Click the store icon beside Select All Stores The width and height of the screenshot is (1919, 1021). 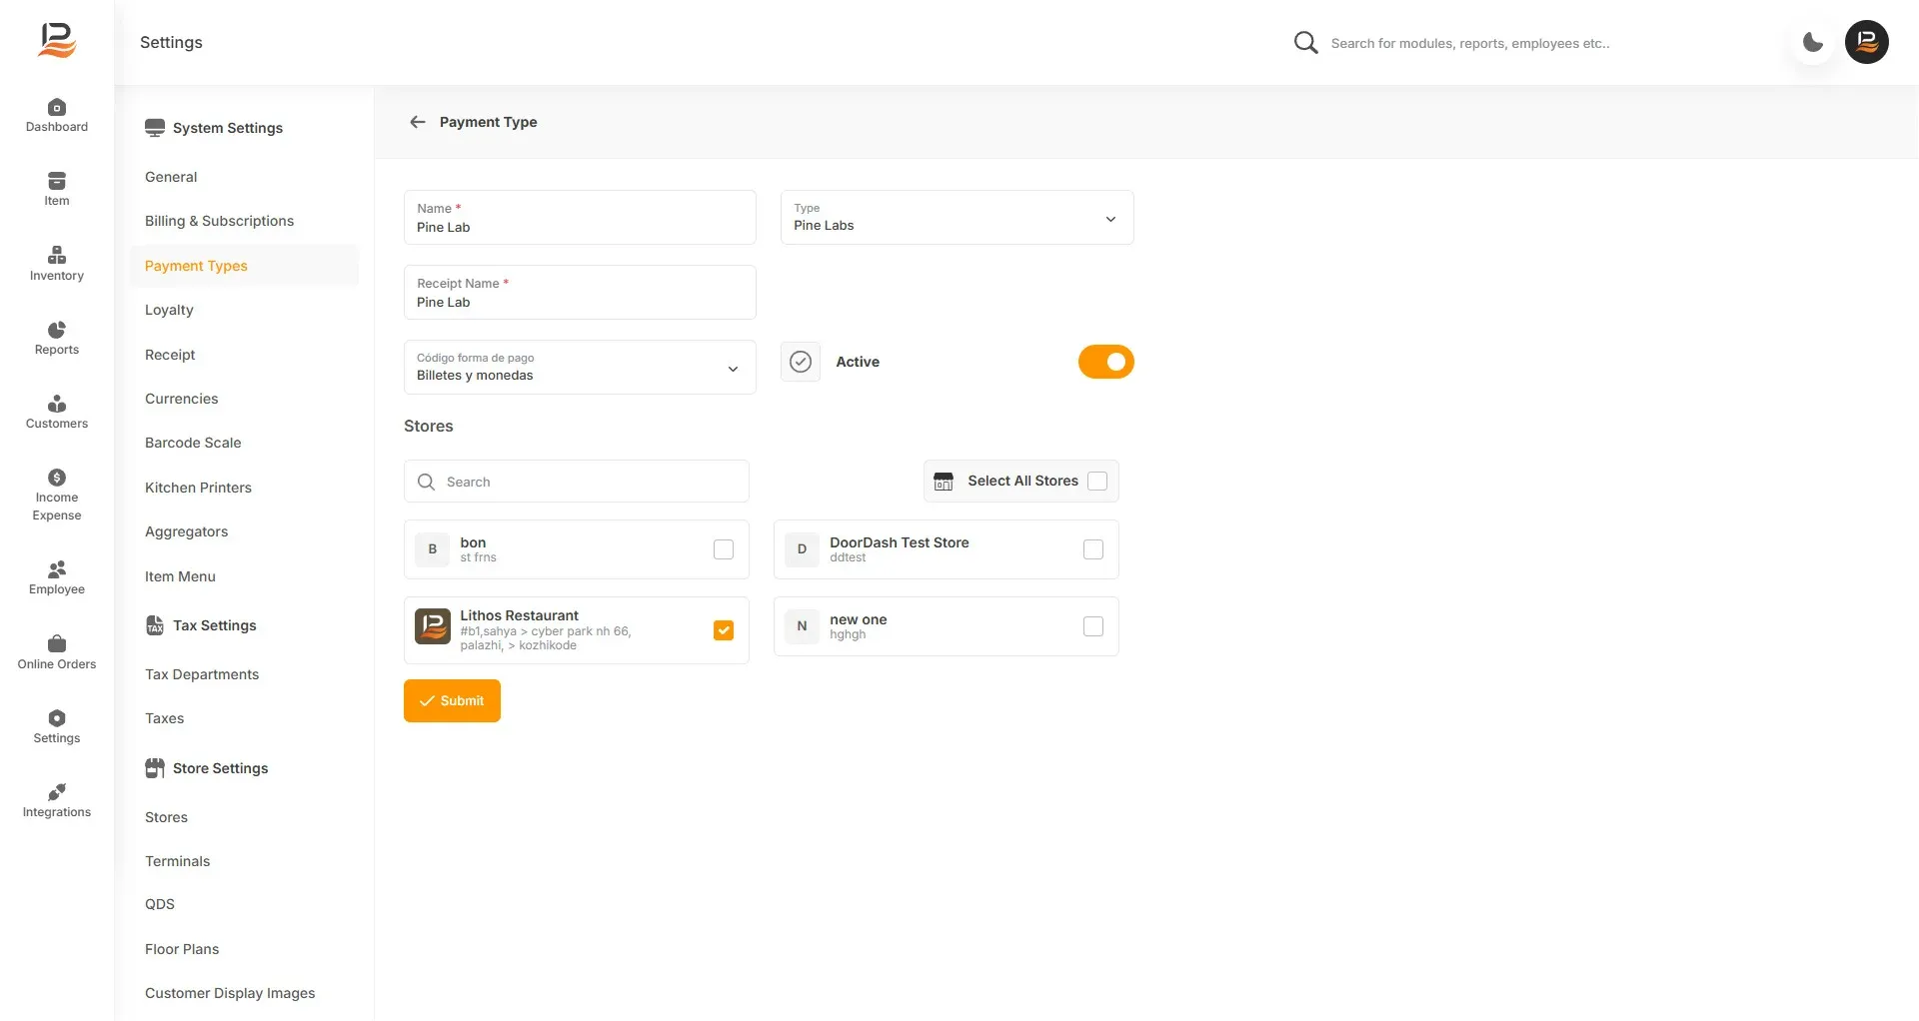tap(944, 482)
